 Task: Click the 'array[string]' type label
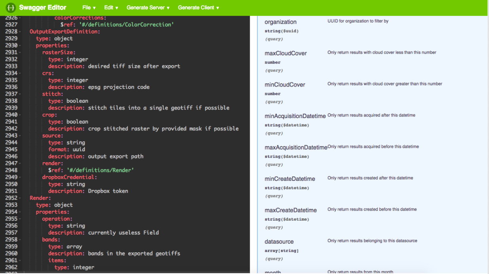tap(282, 251)
